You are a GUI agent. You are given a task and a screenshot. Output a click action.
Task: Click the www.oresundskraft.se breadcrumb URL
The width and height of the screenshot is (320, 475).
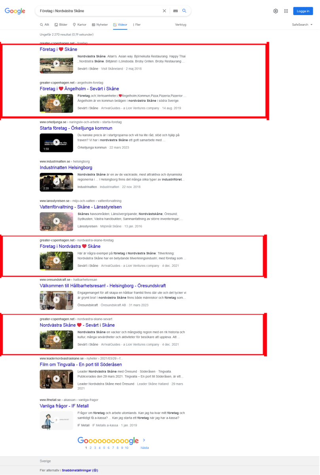[x=55, y=279]
